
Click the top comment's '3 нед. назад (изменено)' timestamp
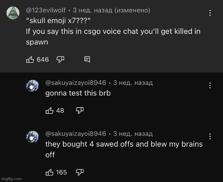pyautogui.click(x=111, y=10)
